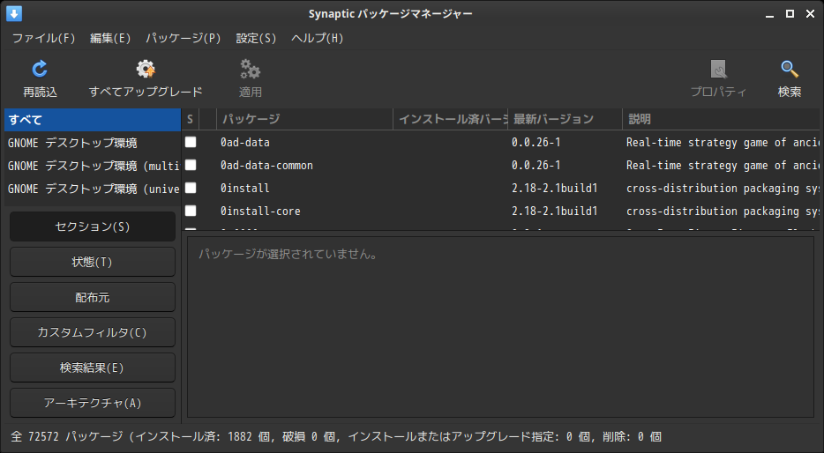This screenshot has height=453, width=824.
Task: Close the Synaptic window
Action: pyautogui.click(x=811, y=14)
